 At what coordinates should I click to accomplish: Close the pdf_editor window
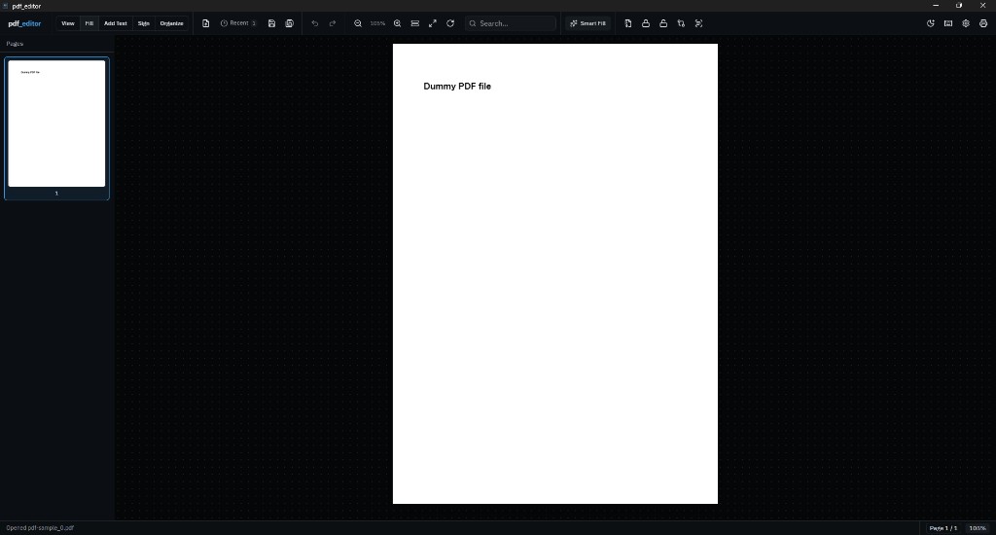point(982,5)
